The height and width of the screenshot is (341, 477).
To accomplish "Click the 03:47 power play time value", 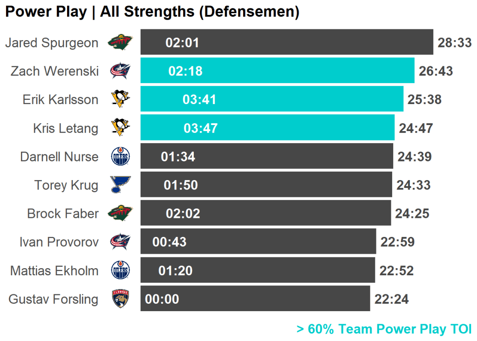I will (x=201, y=128).
